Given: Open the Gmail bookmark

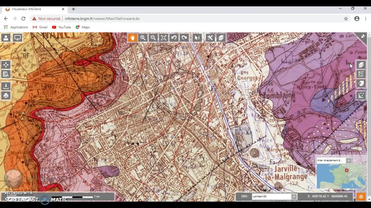Looking at the screenshot, I should click(x=40, y=27).
